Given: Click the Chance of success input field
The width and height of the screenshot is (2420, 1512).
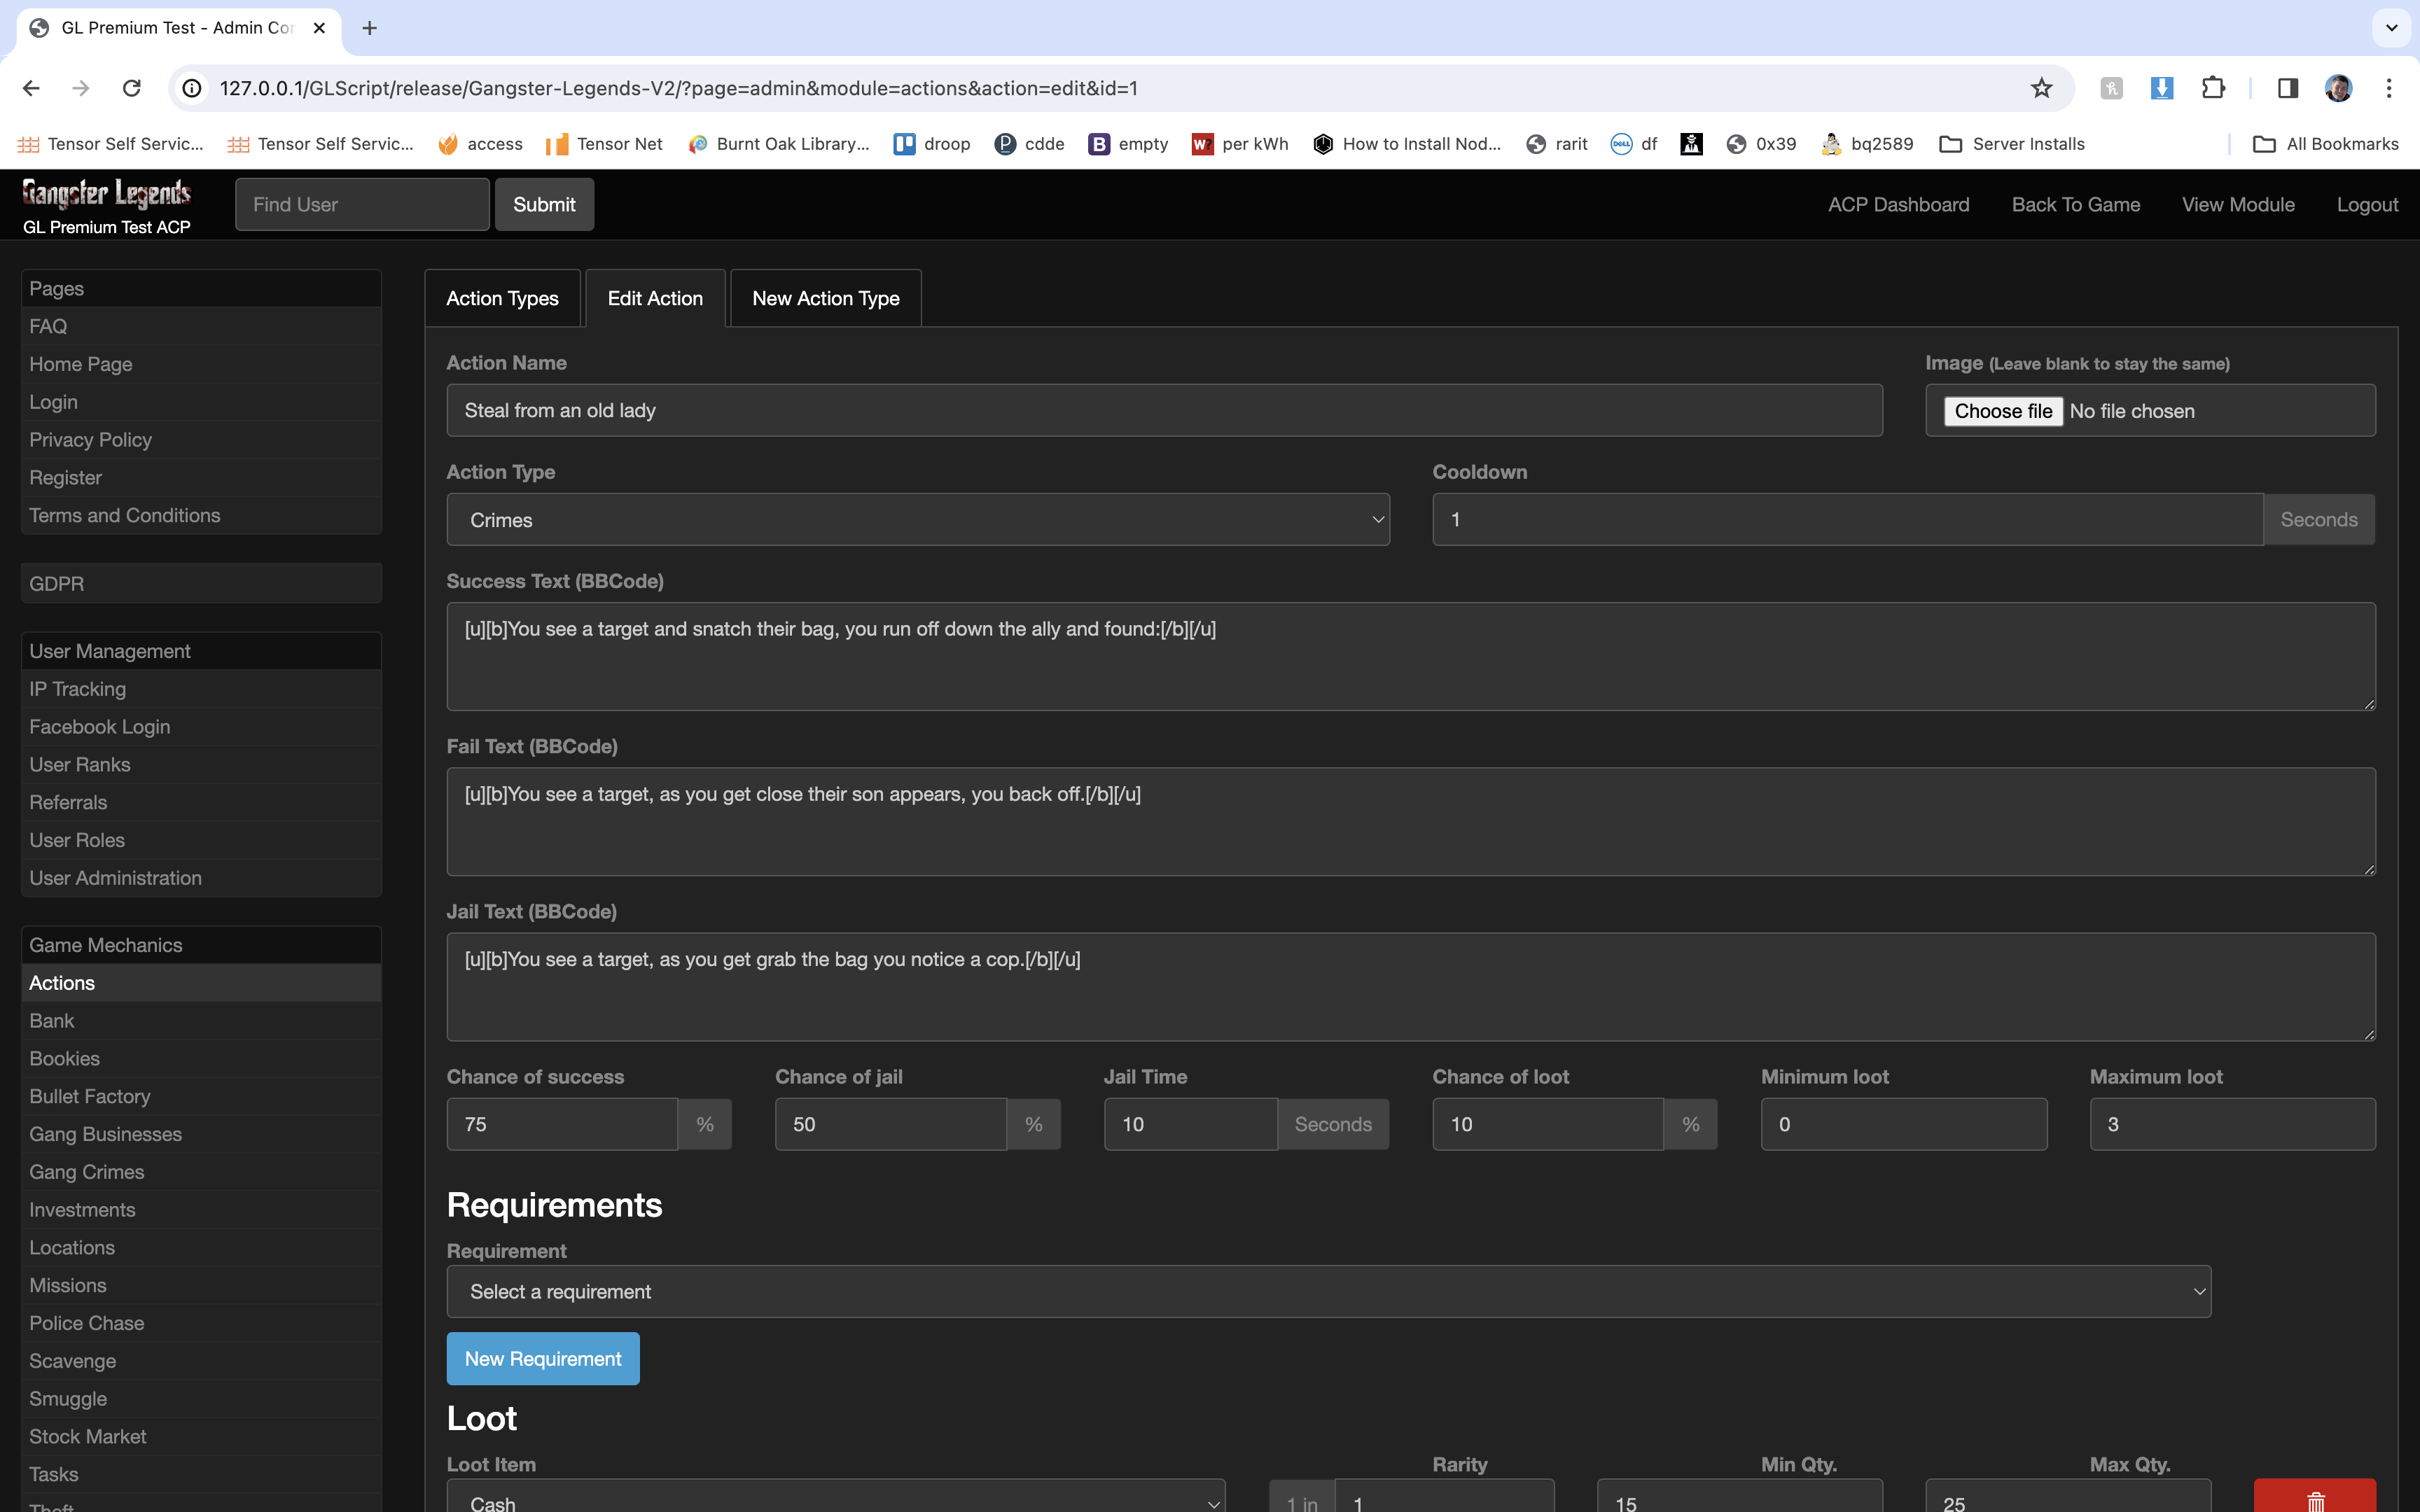Looking at the screenshot, I should 561,1124.
